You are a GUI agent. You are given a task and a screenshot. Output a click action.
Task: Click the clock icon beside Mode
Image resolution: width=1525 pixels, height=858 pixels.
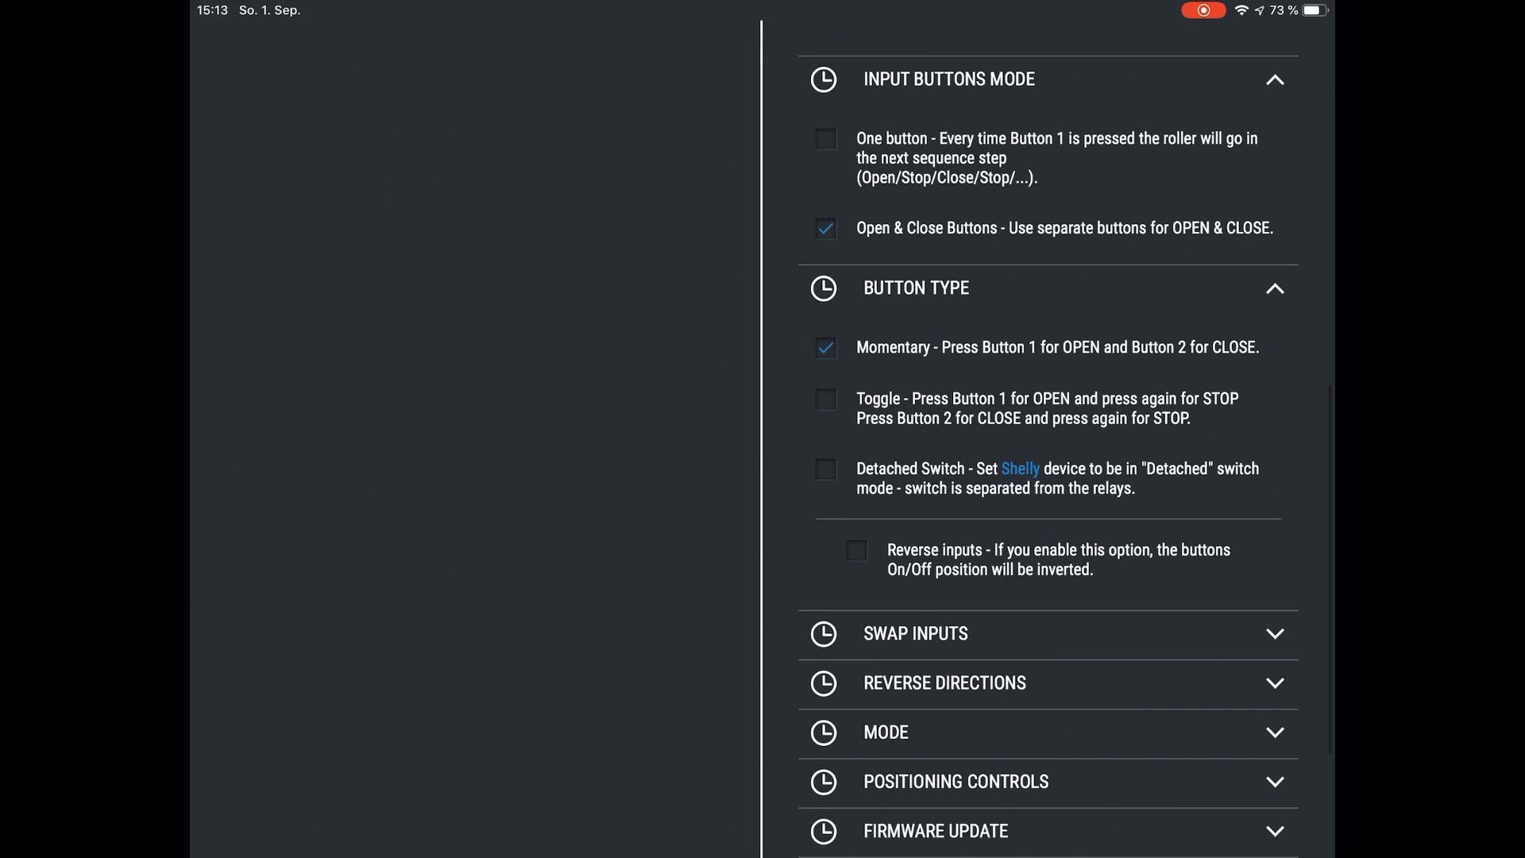click(824, 732)
